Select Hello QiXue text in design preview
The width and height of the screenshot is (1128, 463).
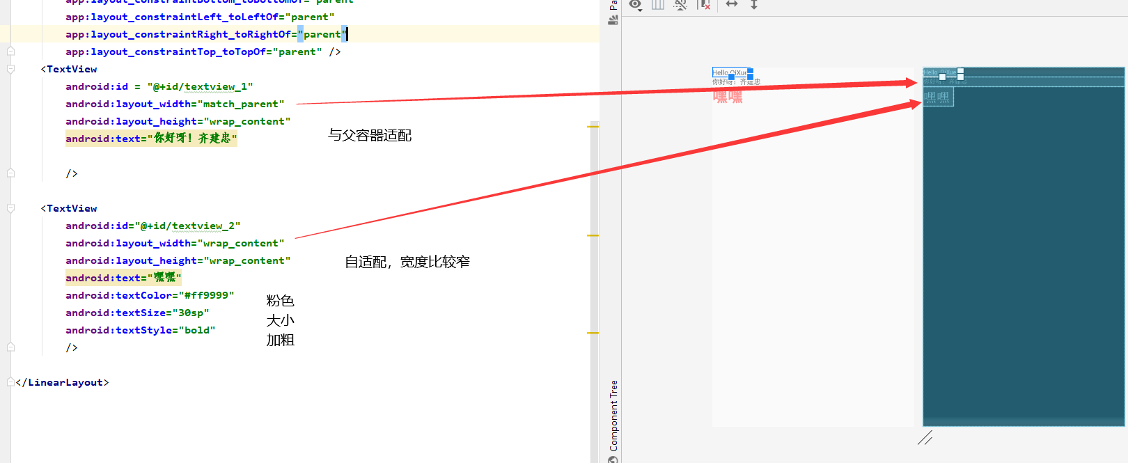tap(729, 72)
